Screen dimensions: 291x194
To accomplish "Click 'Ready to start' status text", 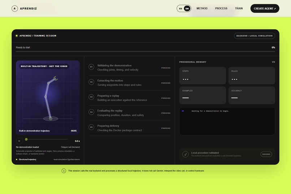I will point(23,48).
